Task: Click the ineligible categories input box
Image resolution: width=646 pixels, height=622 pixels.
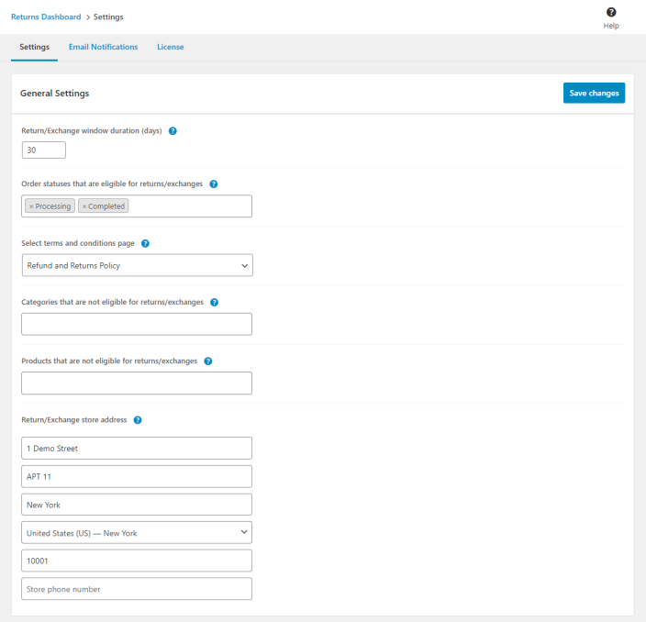Action: click(x=137, y=324)
